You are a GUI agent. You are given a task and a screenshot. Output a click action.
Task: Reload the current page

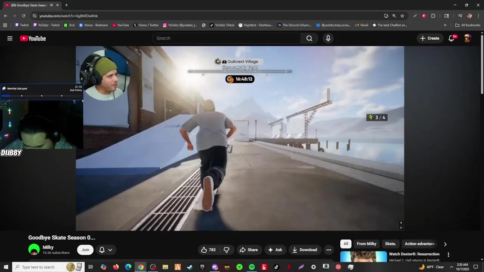[23, 16]
